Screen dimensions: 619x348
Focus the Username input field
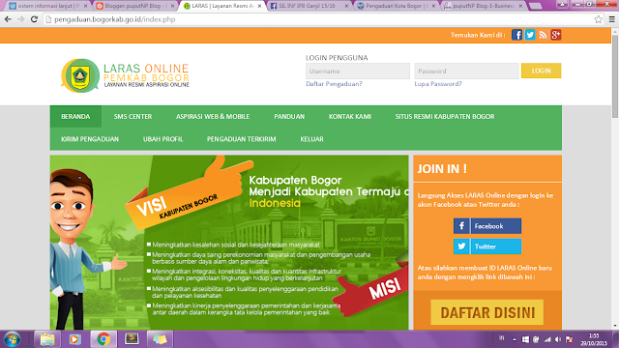(x=358, y=71)
